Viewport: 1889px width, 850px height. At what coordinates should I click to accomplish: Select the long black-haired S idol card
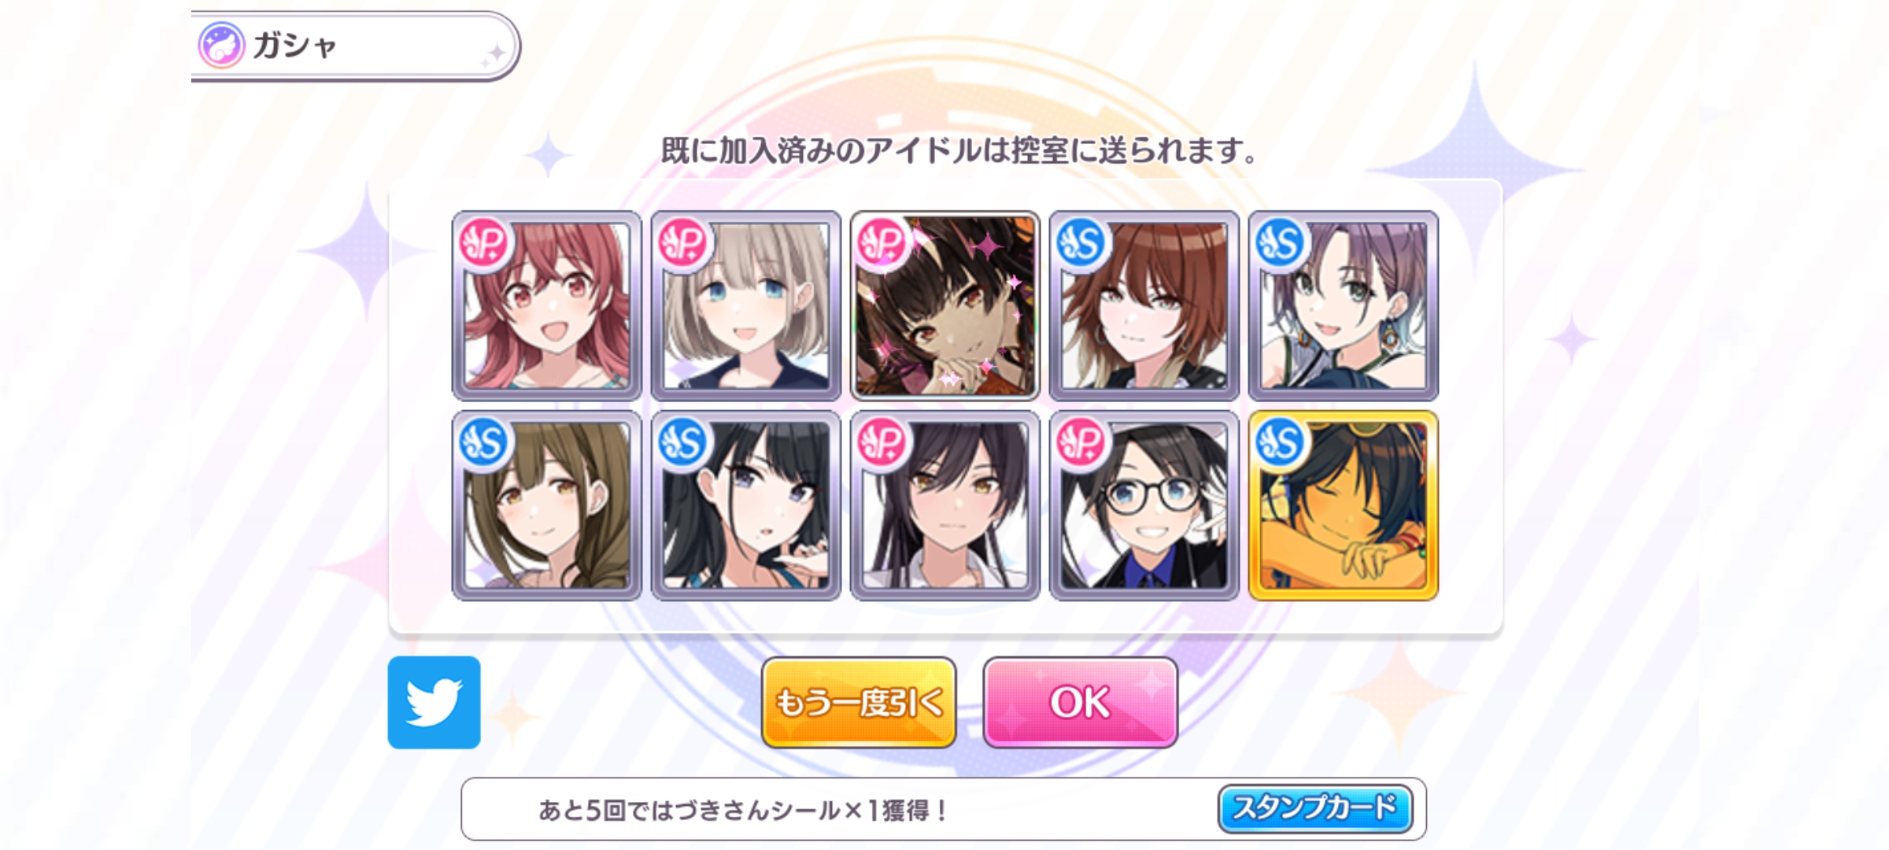pos(746,505)
